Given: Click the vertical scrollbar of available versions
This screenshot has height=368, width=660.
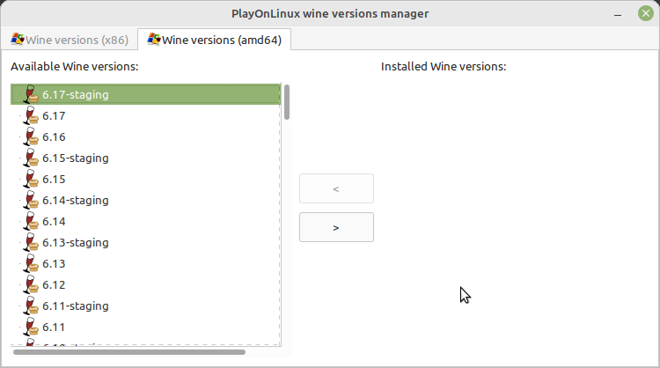Looking at the screenshot, I should pos(287,102).
